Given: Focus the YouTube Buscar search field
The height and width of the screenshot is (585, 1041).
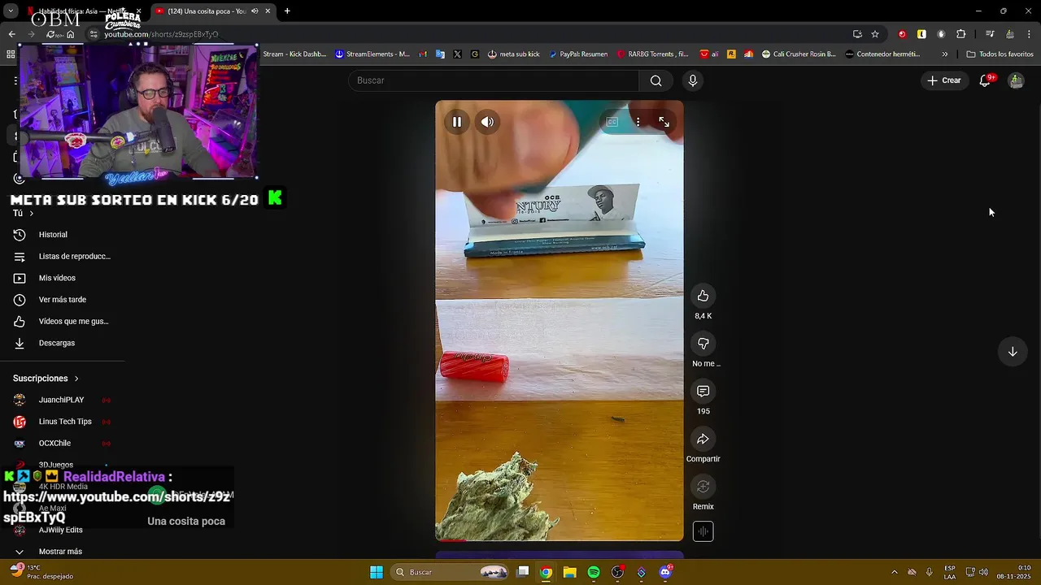Looking at the screenshot, I should tap(494, 80).
